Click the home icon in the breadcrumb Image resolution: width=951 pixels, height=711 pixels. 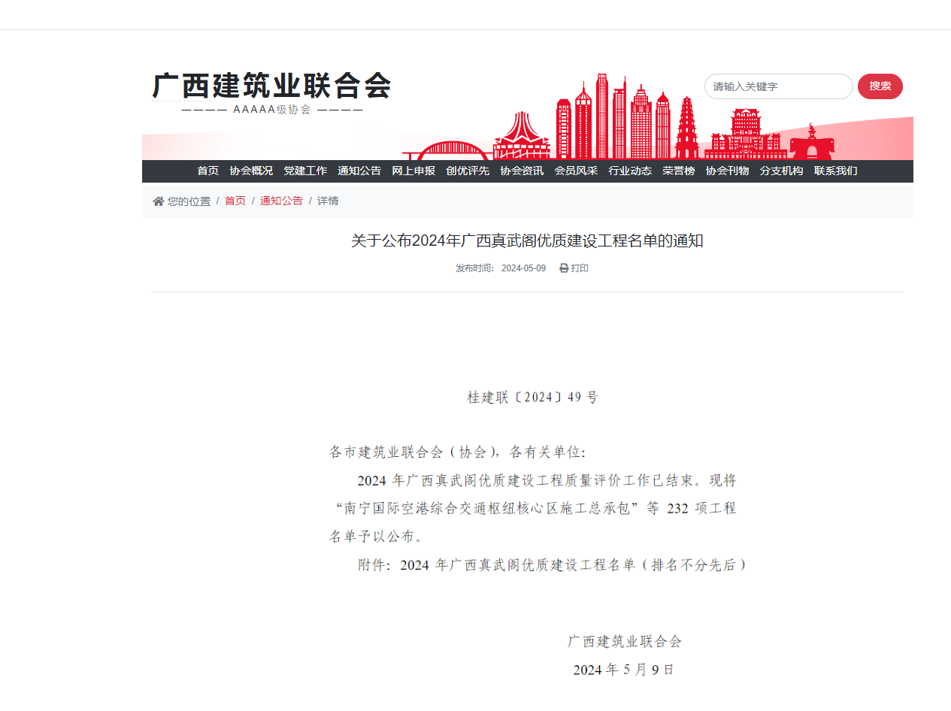tap(159, 201)
